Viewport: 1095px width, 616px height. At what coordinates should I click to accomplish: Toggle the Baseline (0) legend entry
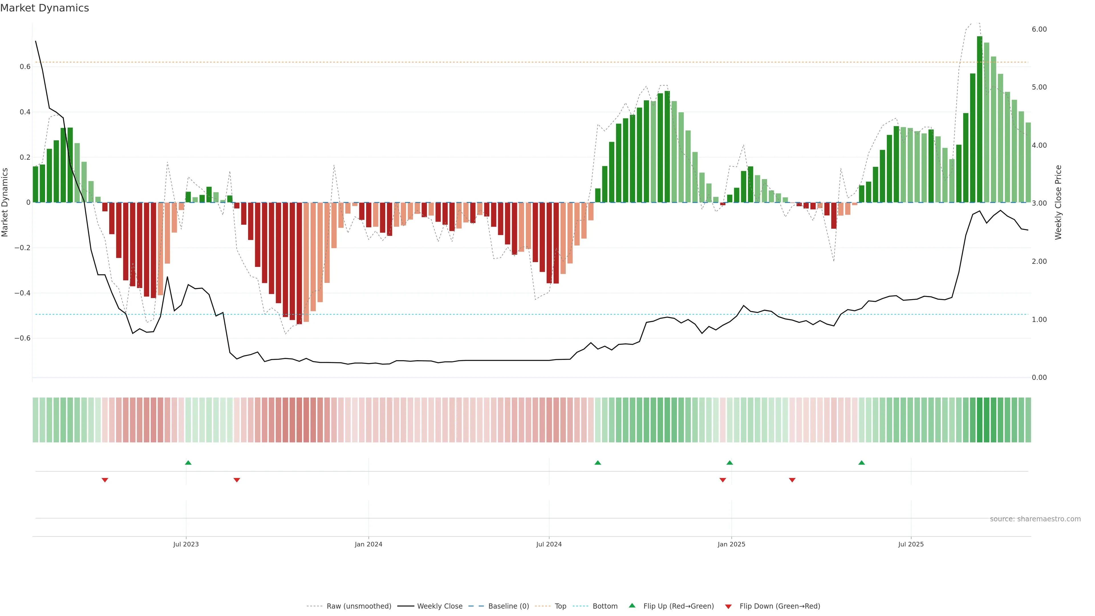(x=508, y=606)
